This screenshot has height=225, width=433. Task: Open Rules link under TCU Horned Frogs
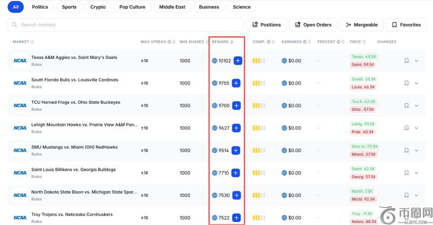[x=37, y=109]
